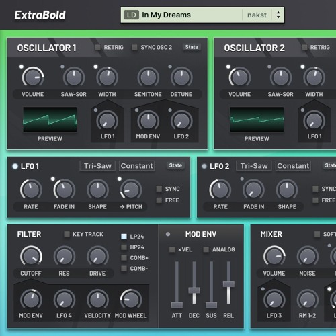The height and width of the screenshot is (336, 336).
Task: Click the Oscillator 1 WIDTH knob
Action: [x=107, y=77]
